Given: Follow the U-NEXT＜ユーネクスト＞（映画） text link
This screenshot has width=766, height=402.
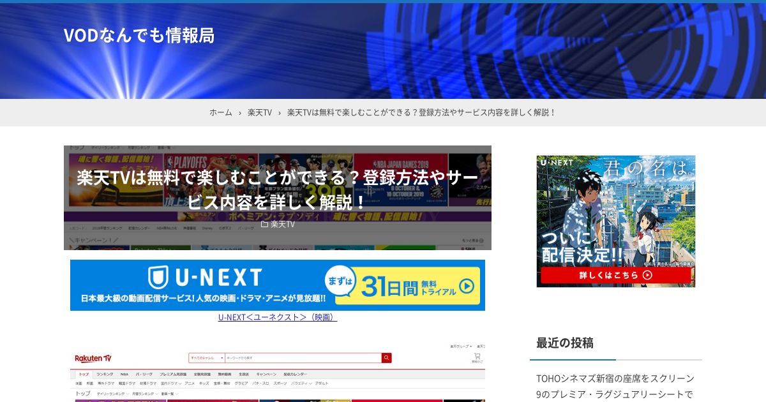Looking at the screenshot, I should click(x=278, y=317).
